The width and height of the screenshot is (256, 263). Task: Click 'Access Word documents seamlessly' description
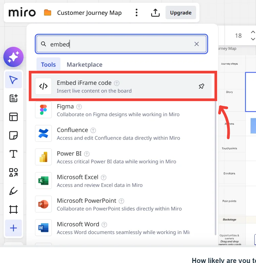tap(123, 232)
